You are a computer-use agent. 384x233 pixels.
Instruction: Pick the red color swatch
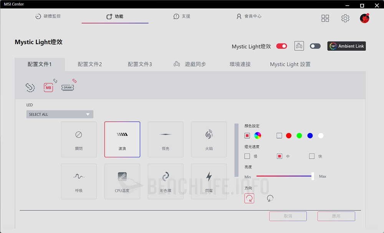tap(289, 136)
